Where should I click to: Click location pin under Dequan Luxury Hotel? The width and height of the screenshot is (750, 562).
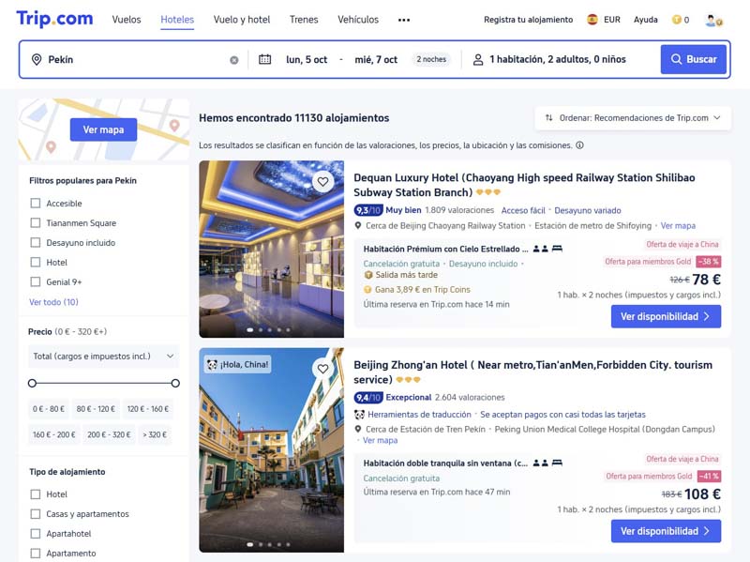click(358, 225)
